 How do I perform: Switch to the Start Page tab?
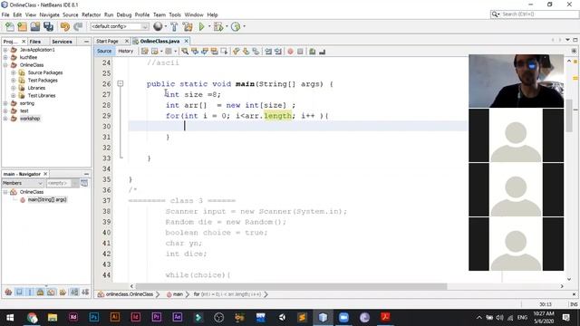coord(107,41)
